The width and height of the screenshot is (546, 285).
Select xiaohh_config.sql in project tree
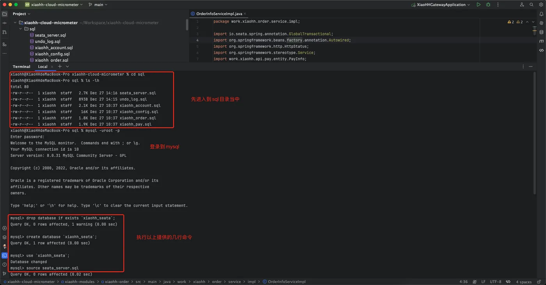(x=52, y=54)
